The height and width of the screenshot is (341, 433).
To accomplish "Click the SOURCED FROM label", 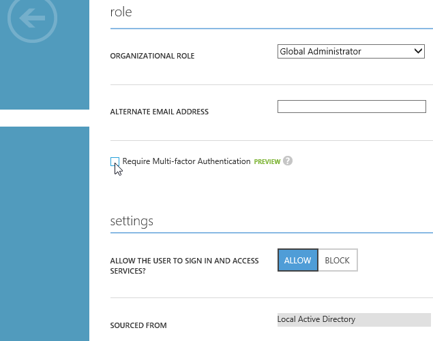I will click(x=138, y=325).
